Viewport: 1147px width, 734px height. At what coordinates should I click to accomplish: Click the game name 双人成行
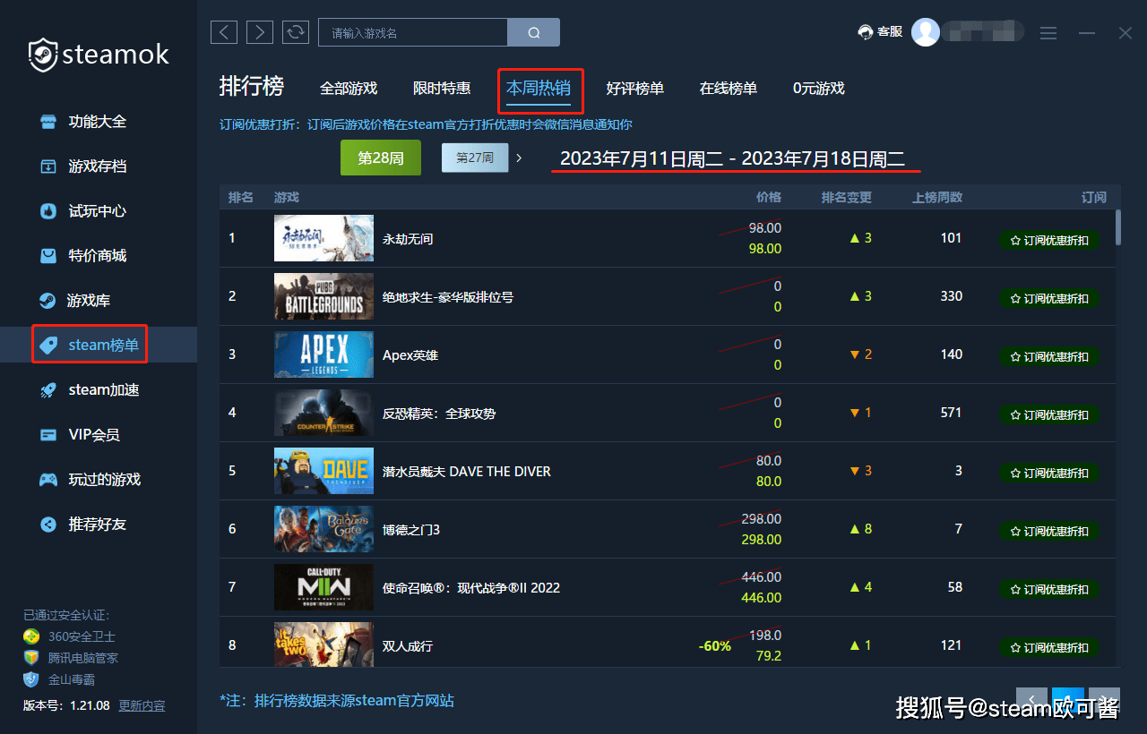[408, 646]
